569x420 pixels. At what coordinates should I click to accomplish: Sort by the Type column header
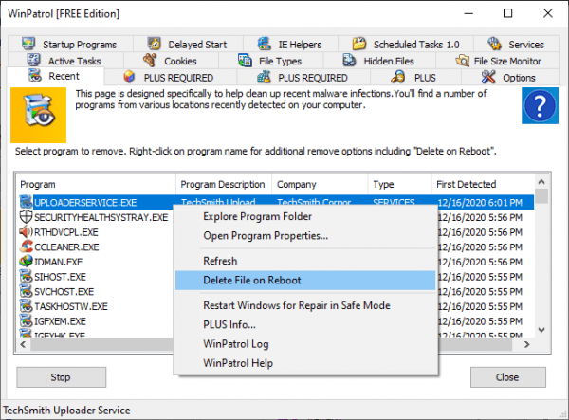tap(399, 184)
